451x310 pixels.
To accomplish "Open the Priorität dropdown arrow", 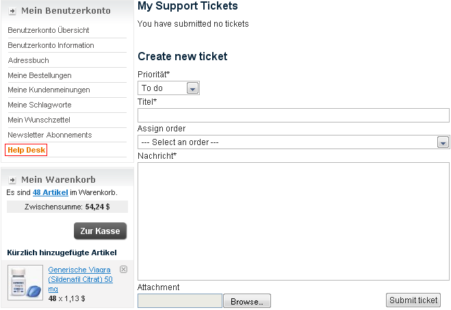I will click(x=192, y=88).
